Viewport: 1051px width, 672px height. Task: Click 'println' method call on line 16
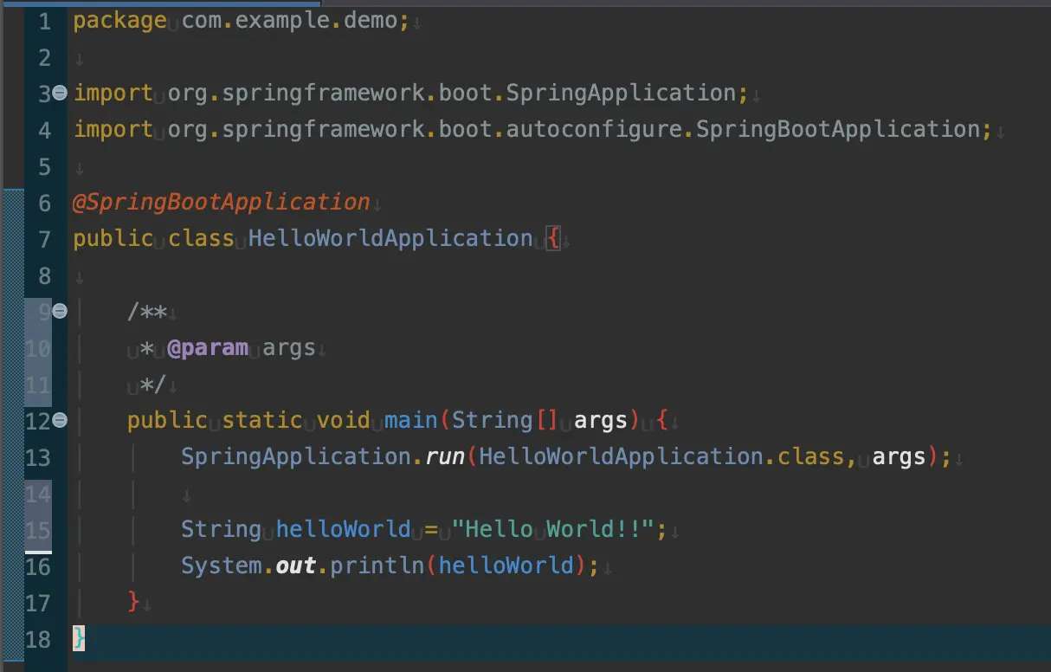(x=377, y=566)
